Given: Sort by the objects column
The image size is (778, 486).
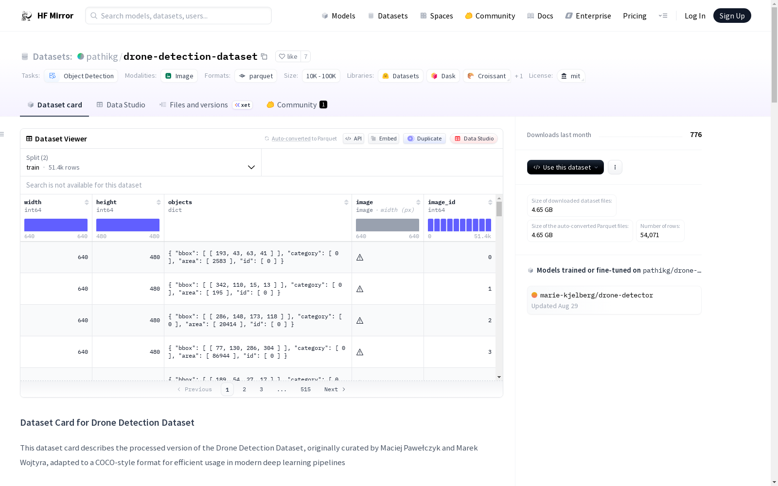Looking at the screenshot, I should coord(346,202).
